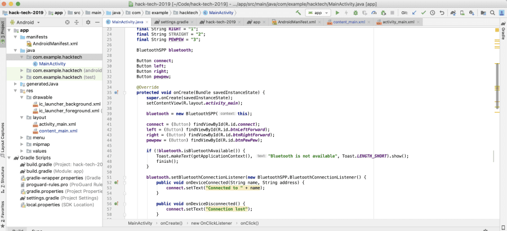Open Project Structure icon

tap(483, 13)
